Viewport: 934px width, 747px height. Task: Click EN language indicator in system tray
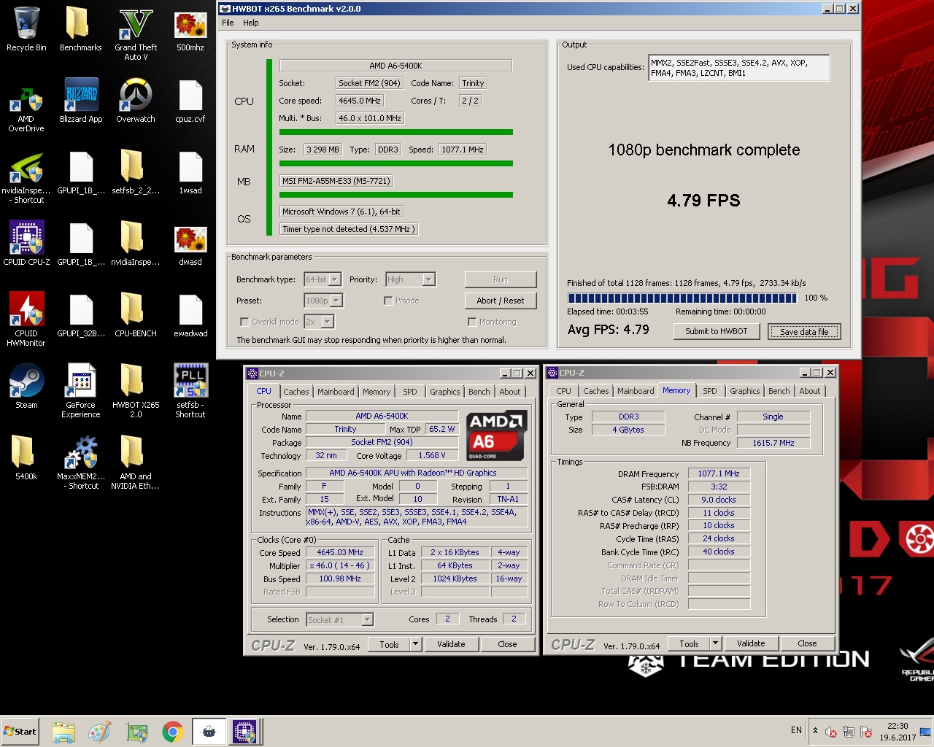pyautogui.click(x=796, y=730)
